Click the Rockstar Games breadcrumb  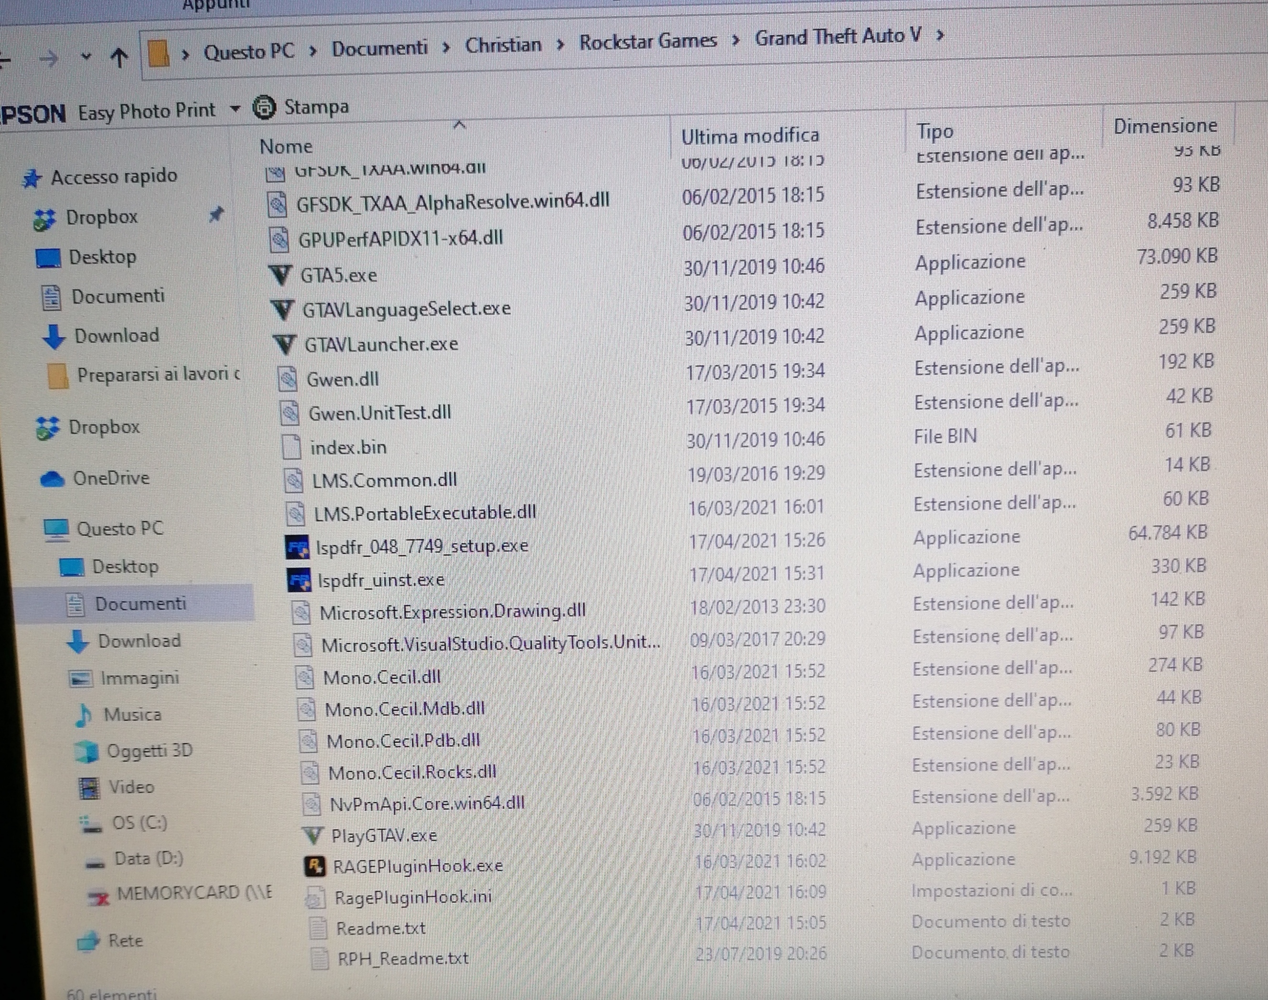click(x=648, y=41)
